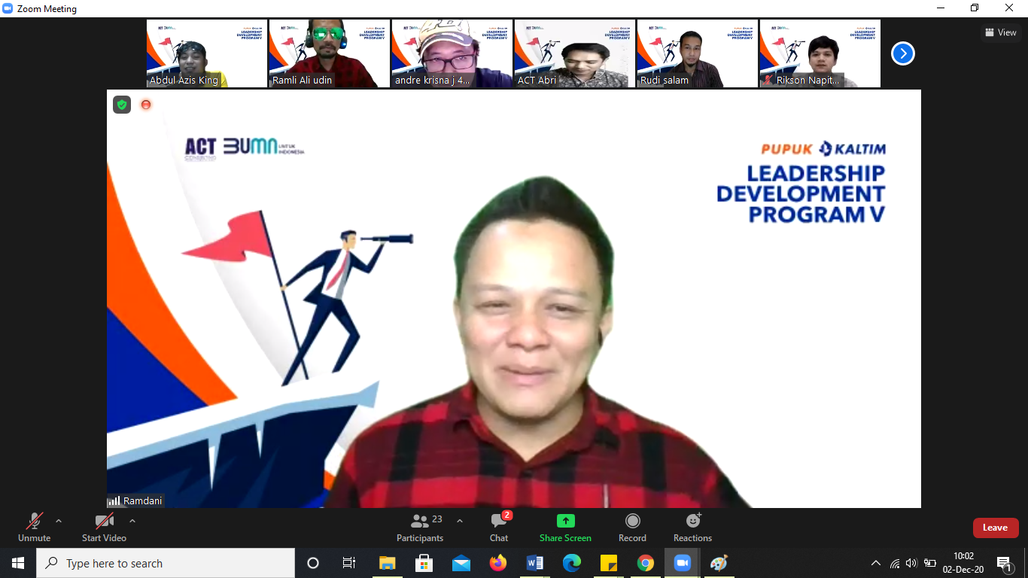Click the red recording indicator icon

point(146,105)
